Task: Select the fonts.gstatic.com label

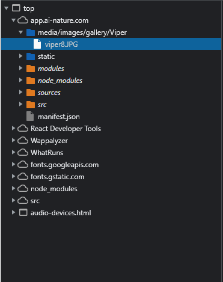Action: pyautogui.click(x=57, y=177)
